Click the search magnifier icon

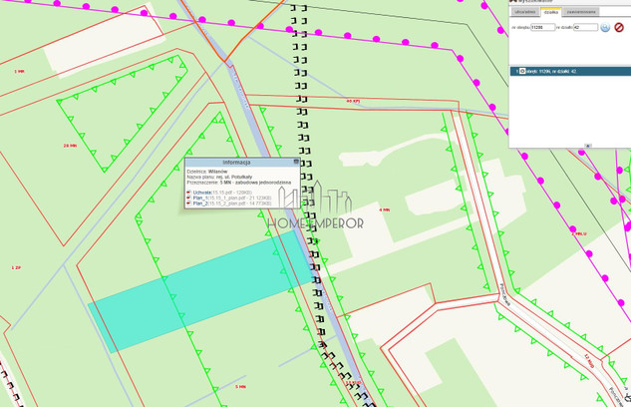[x=605, y=27]
